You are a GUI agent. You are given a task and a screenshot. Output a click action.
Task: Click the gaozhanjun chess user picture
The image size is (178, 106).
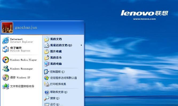click(7, 28)
